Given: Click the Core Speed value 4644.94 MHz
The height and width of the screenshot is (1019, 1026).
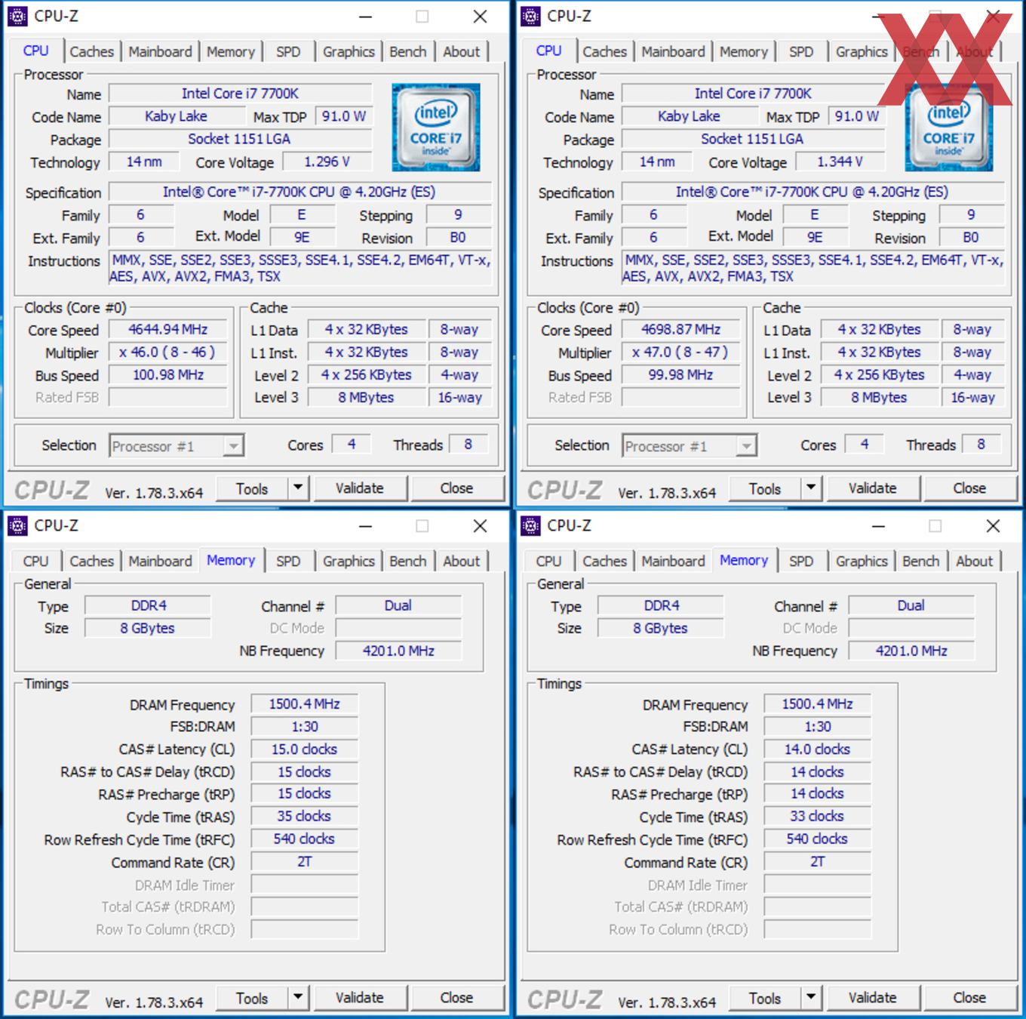Looking at the screenshot, I should click(x=168, y=330).
